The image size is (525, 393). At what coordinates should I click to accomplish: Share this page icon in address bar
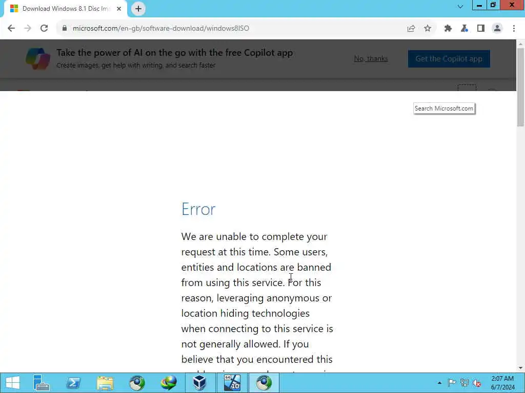click(411, 29)
